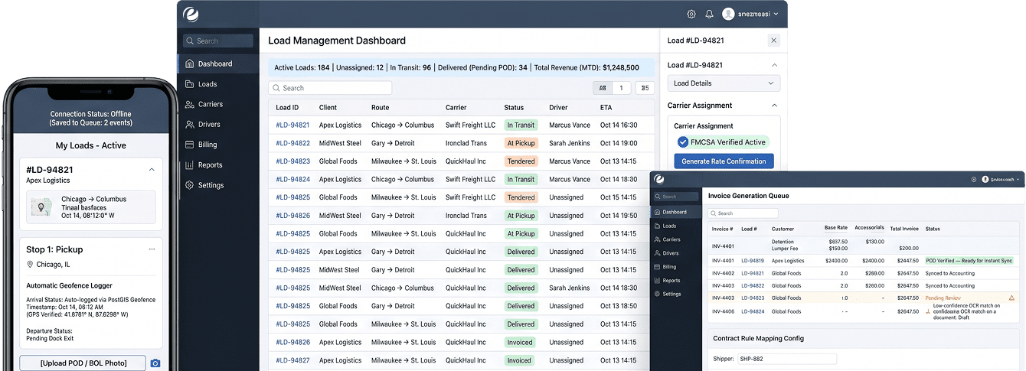Viewport: 1026px width, 371px height.
Task: Click In Transit status badge for LD-94821
Action: tap(521, 125)
